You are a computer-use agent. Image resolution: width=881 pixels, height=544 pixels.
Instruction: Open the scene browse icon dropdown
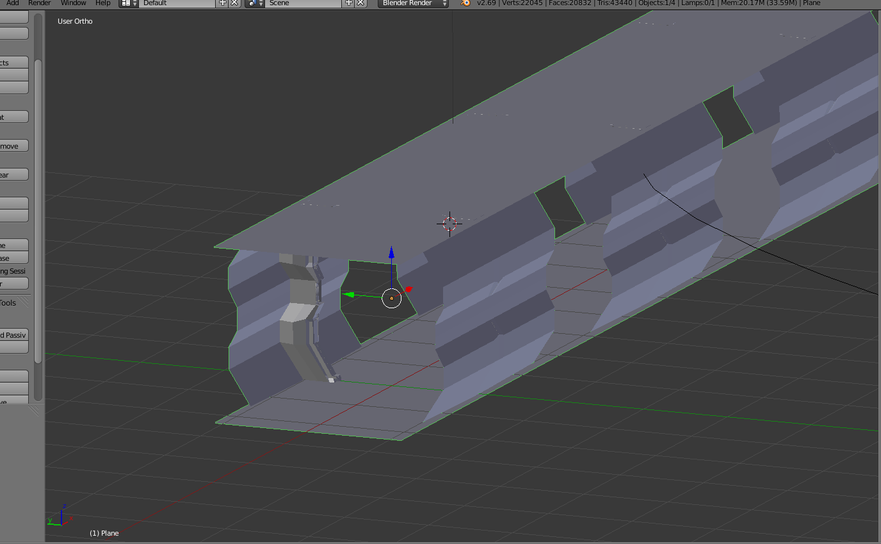coord(255,3)
